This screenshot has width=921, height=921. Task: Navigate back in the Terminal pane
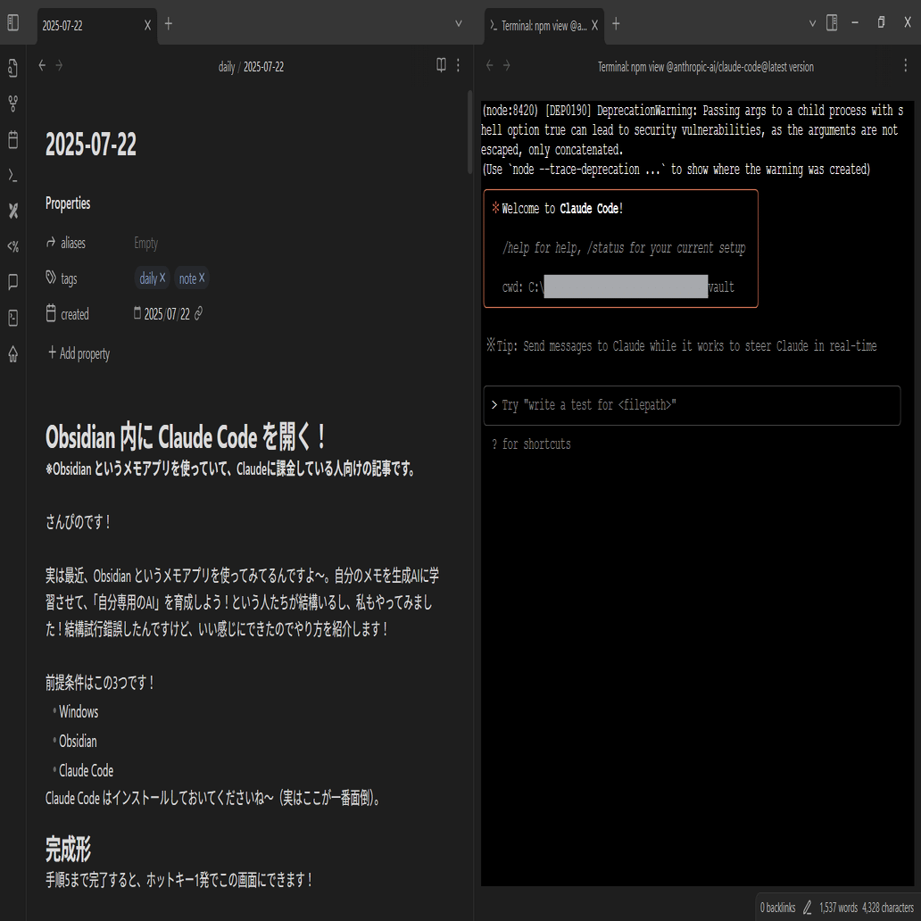(489, 66)
